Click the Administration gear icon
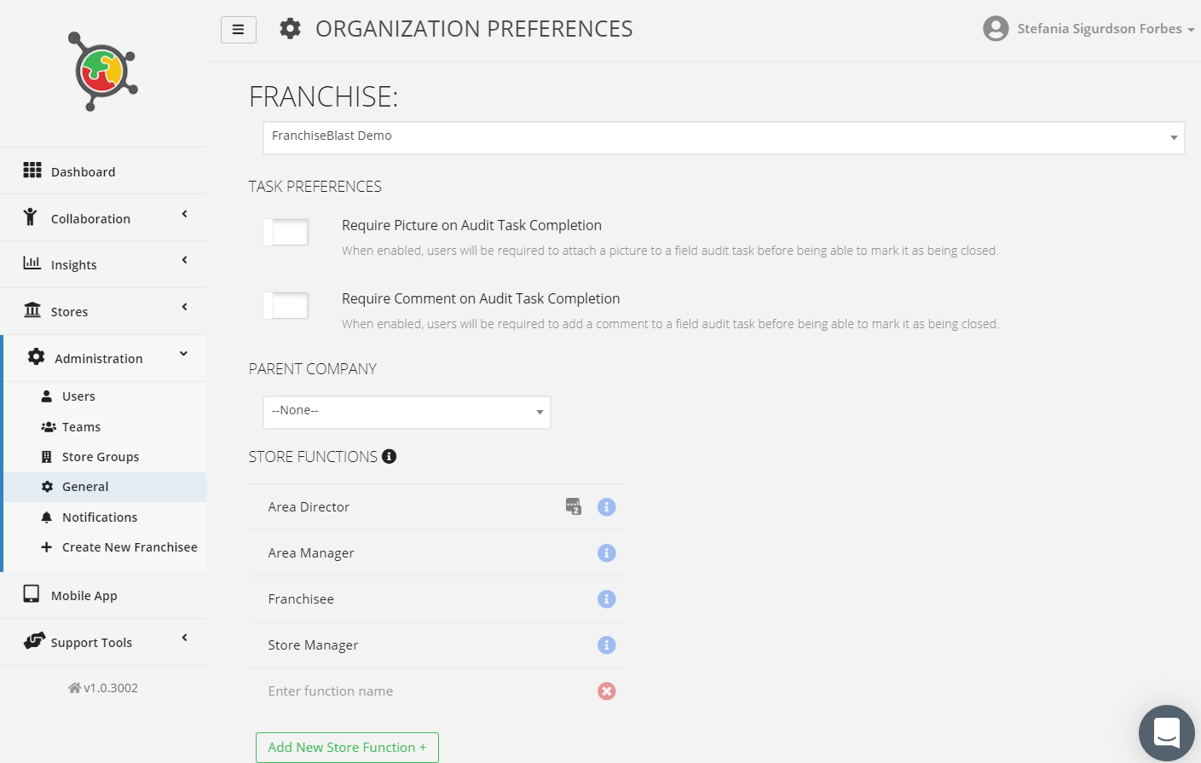 36,356
